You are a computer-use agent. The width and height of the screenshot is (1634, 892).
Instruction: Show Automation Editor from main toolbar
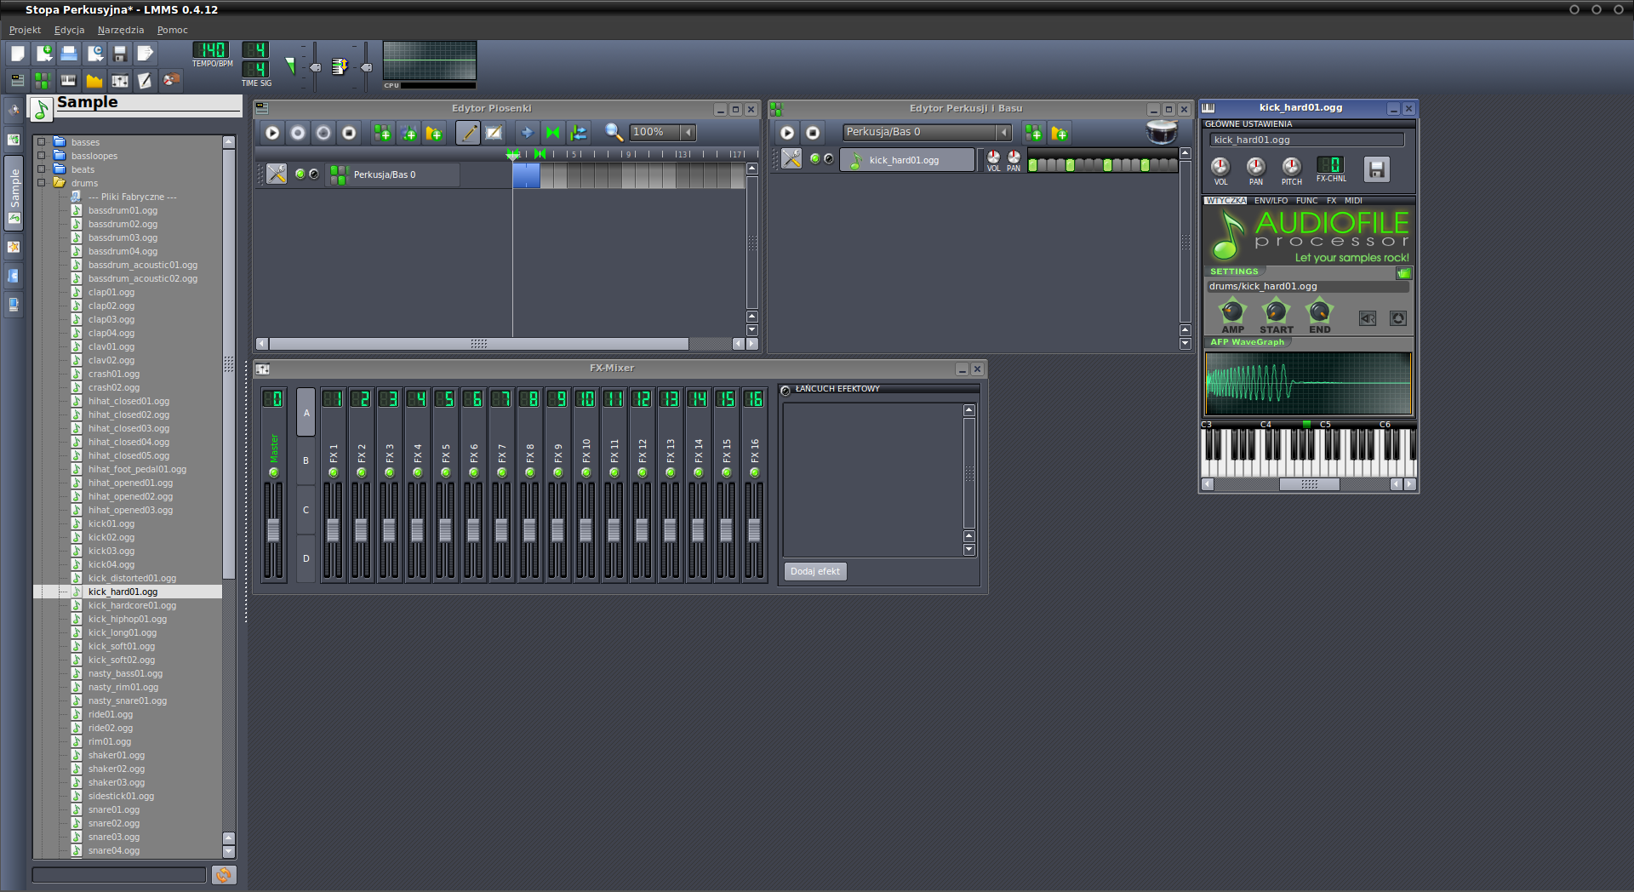click(94, 80)
